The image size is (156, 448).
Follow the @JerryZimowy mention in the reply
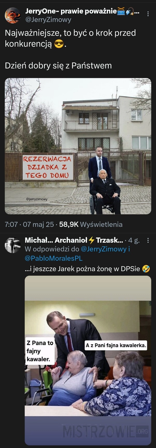[x=103, y=249]
